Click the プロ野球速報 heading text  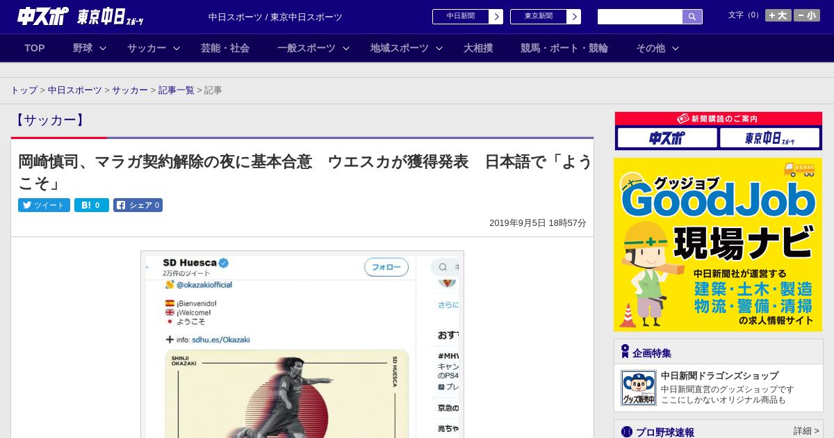coord(665,432)
